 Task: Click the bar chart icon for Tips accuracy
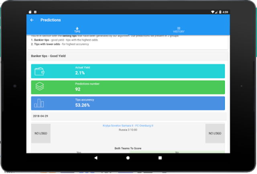click(39, 102)
